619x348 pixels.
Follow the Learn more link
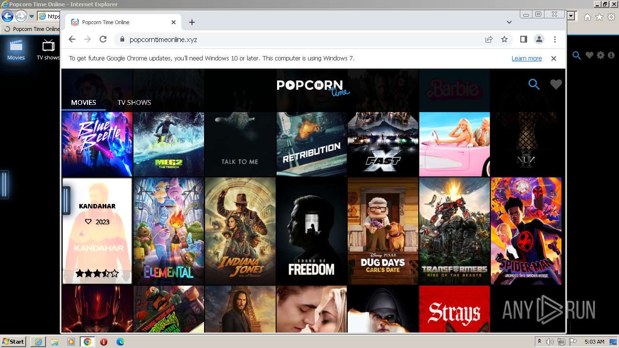pos(527,58)
